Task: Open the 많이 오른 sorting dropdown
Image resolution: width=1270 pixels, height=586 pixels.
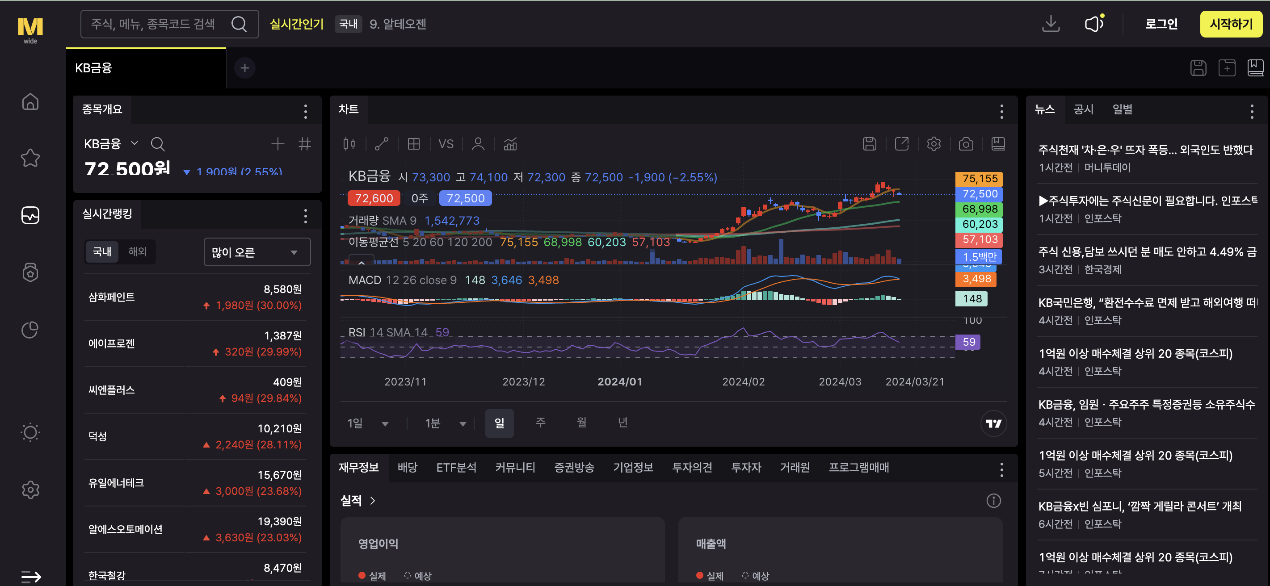Action: (x=257, y=252)
